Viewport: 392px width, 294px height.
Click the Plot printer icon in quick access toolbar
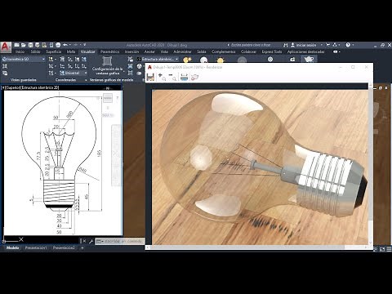58,45
